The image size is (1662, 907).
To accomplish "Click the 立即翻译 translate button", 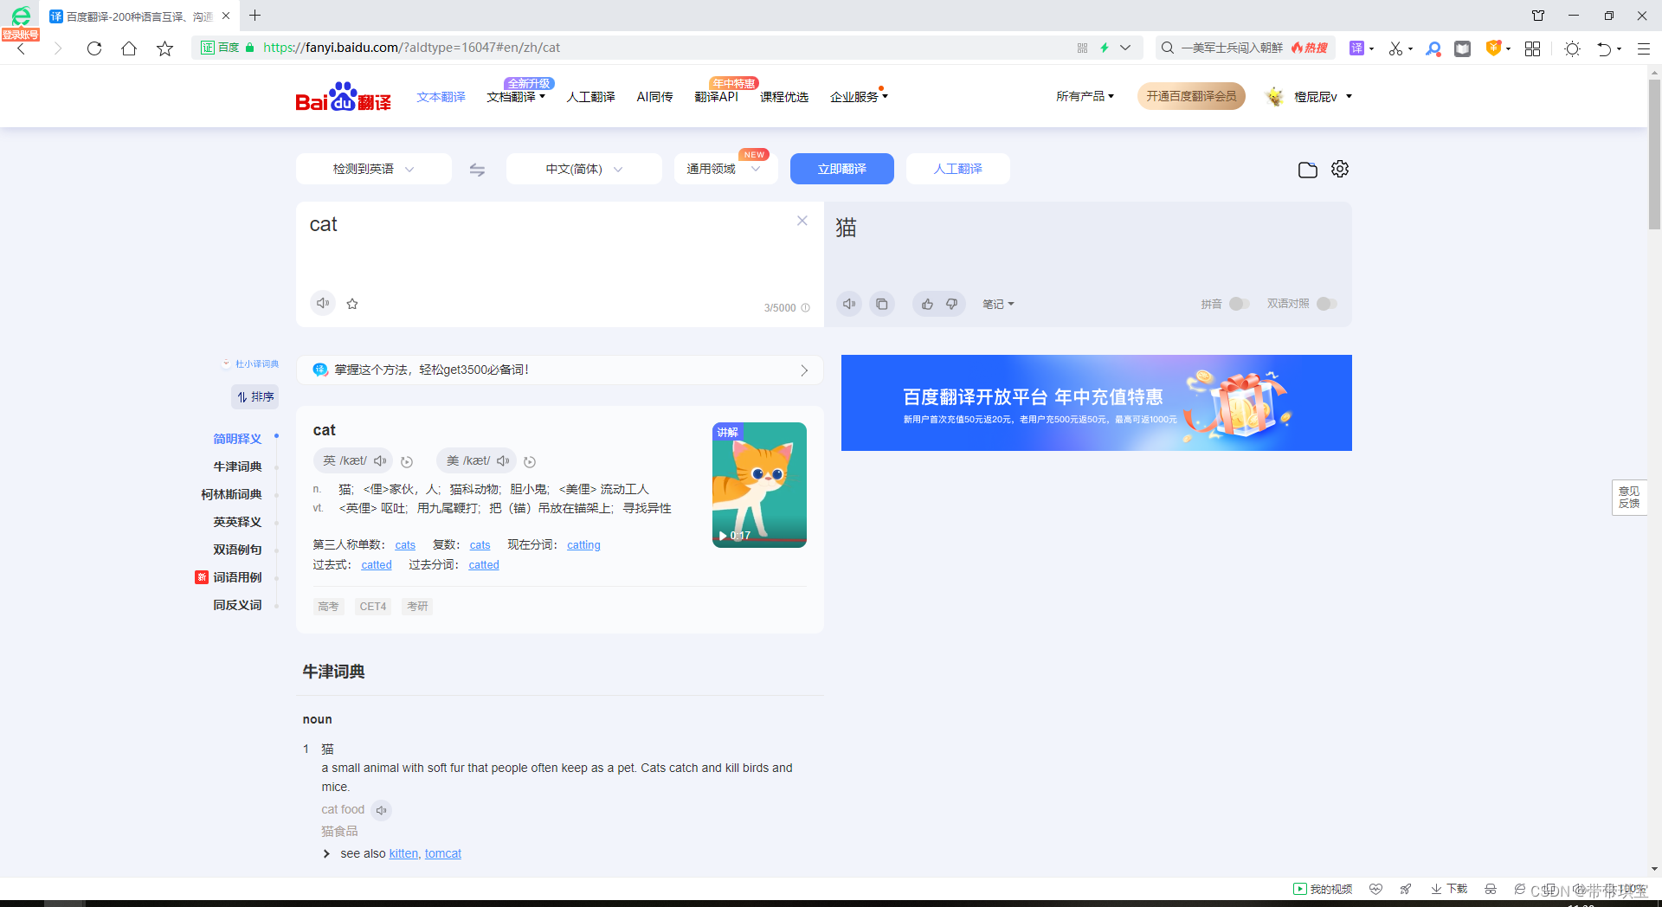I will pyautogui.click(x=841, y=169).
